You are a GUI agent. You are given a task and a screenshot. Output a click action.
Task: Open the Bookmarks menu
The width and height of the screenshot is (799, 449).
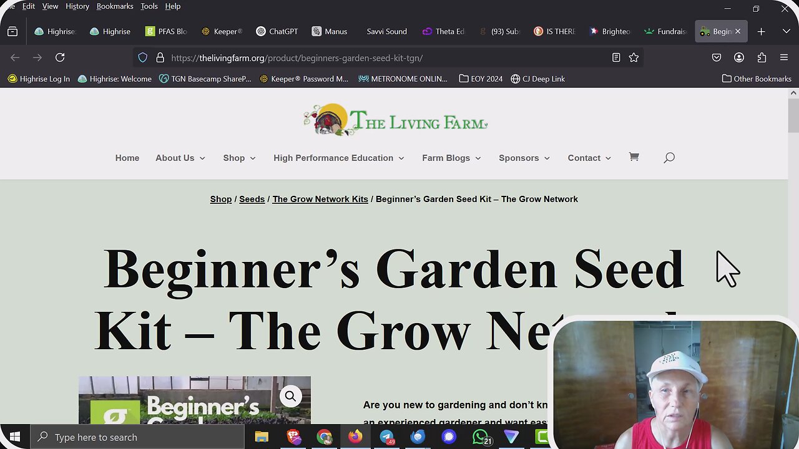click(115, 6)
